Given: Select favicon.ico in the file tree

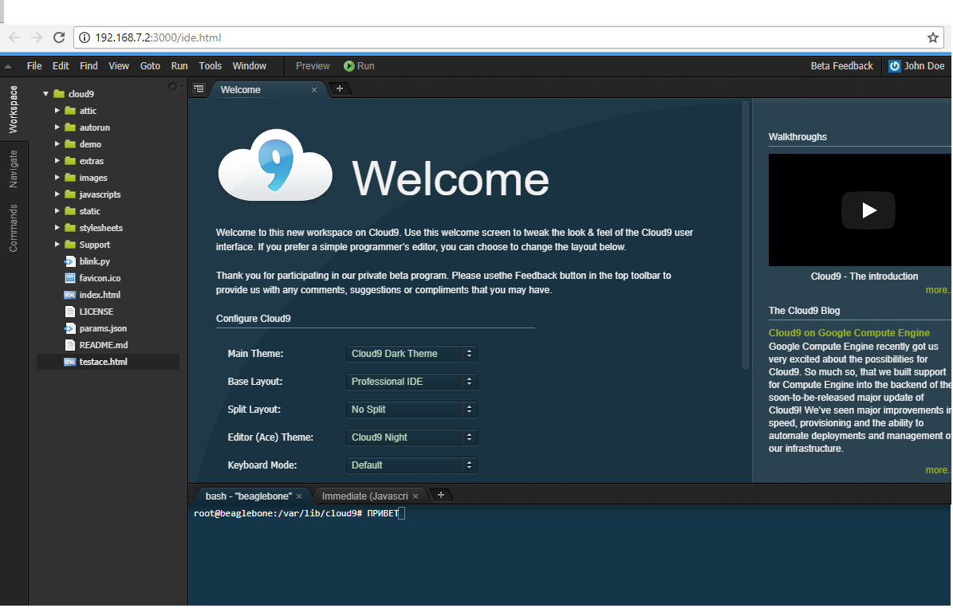Looking at the screenshot, I should (x=100, y=278).
